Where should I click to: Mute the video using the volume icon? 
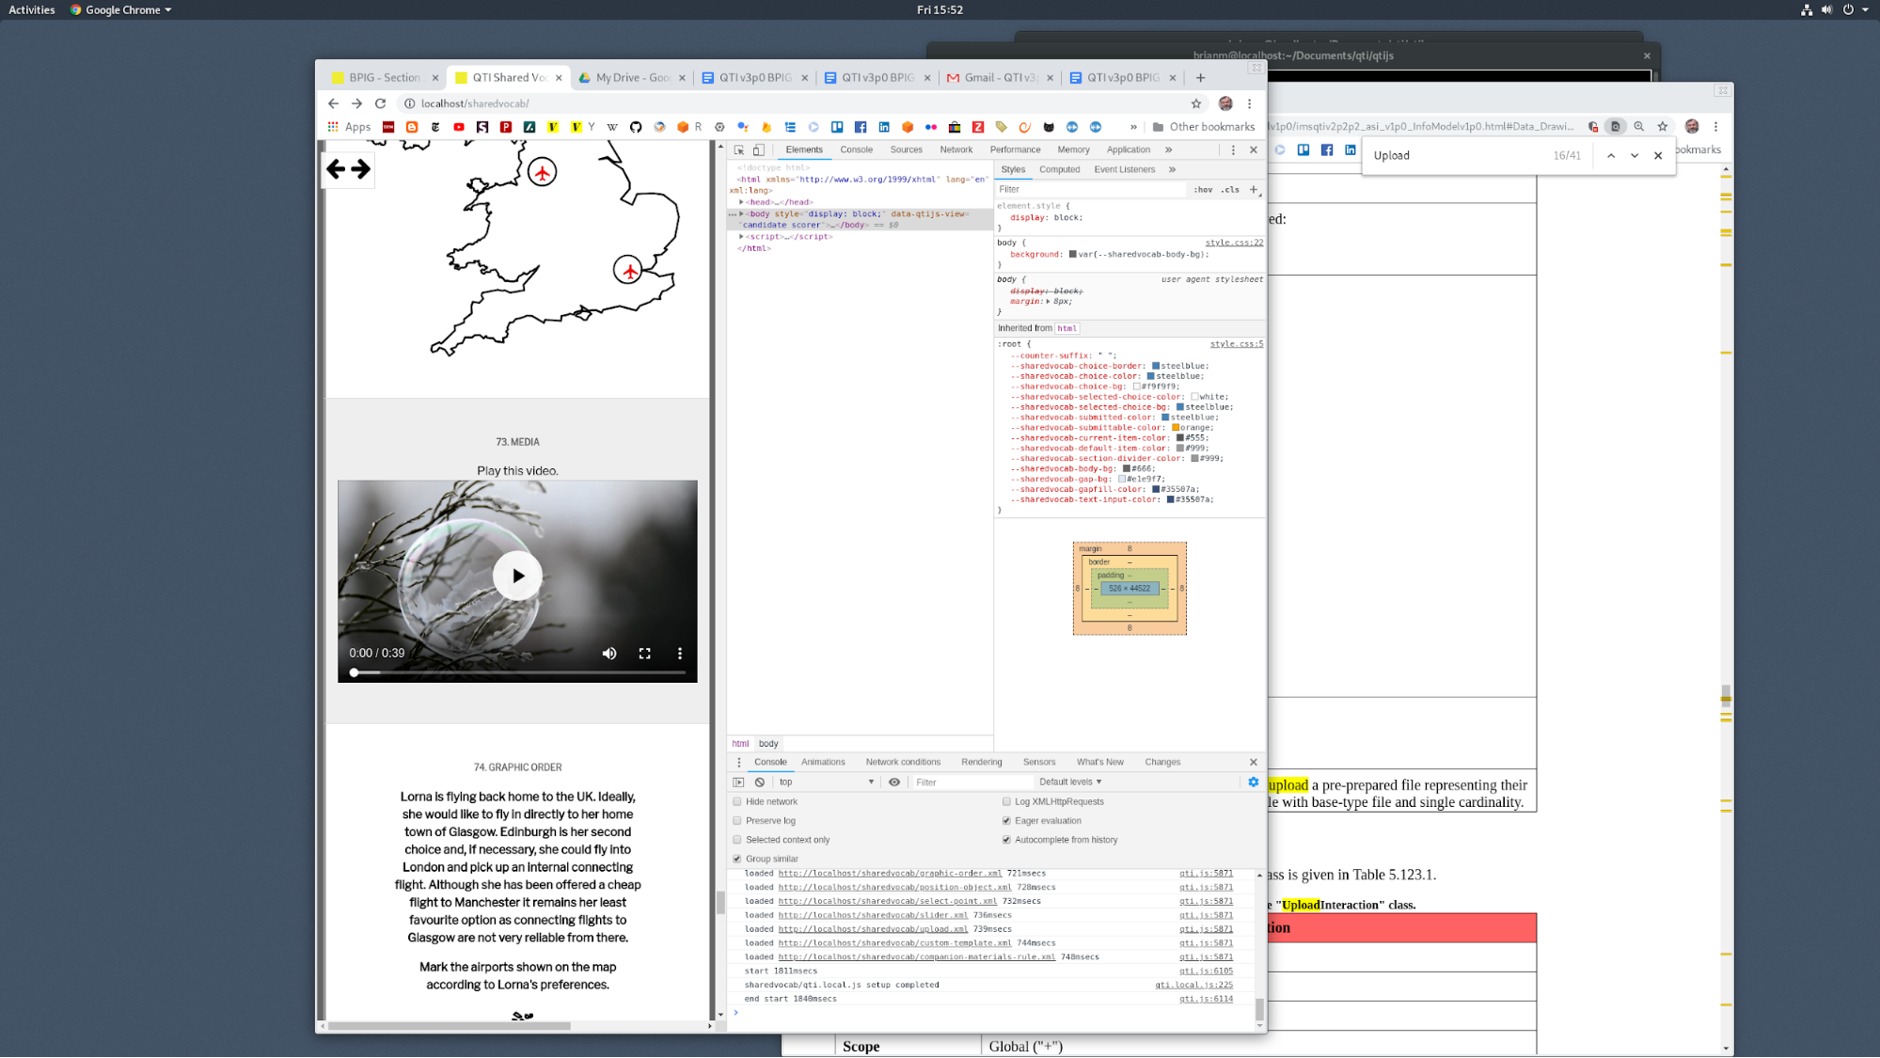[609, 654]
